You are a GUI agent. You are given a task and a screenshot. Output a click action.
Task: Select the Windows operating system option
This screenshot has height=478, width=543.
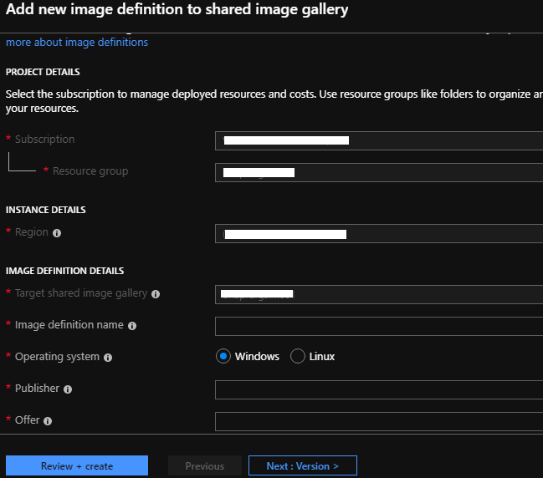click(223, 357)
